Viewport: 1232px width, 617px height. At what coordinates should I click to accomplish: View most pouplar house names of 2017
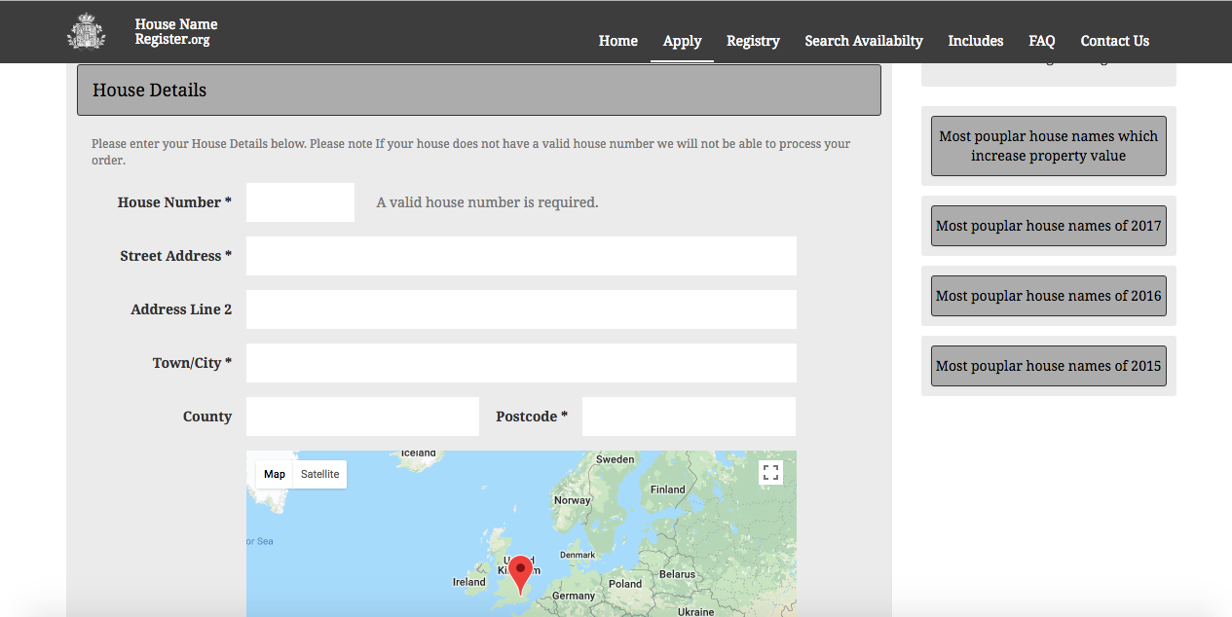(1049, 226)
